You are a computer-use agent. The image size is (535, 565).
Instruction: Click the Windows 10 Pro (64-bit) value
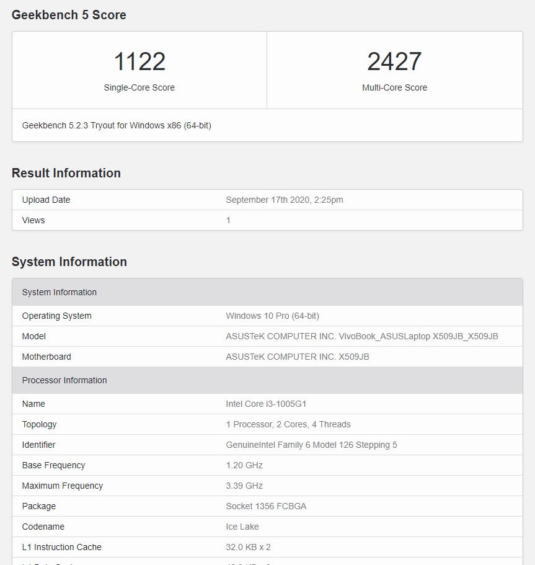272,316
